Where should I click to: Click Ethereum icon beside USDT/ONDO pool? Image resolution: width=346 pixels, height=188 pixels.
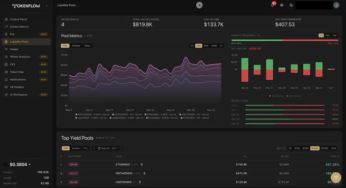tap(140, 182)
